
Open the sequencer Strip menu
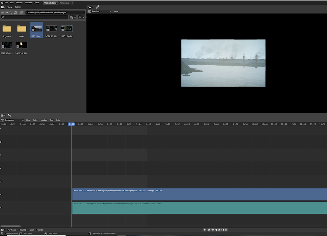tap(58, 120)
